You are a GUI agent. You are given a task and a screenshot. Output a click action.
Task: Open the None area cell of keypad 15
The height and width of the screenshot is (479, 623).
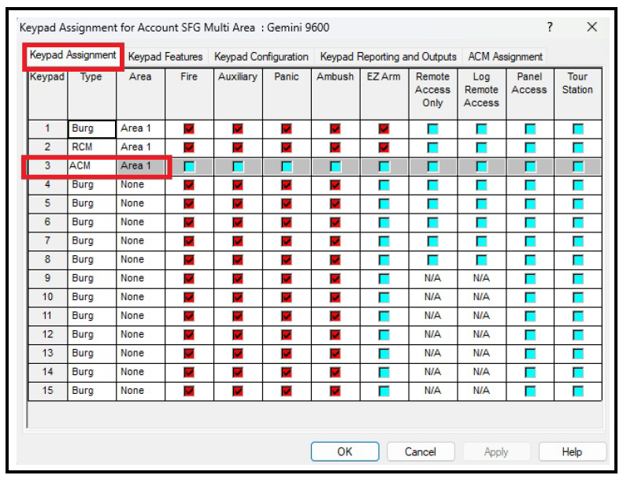(x=141, y=391)
